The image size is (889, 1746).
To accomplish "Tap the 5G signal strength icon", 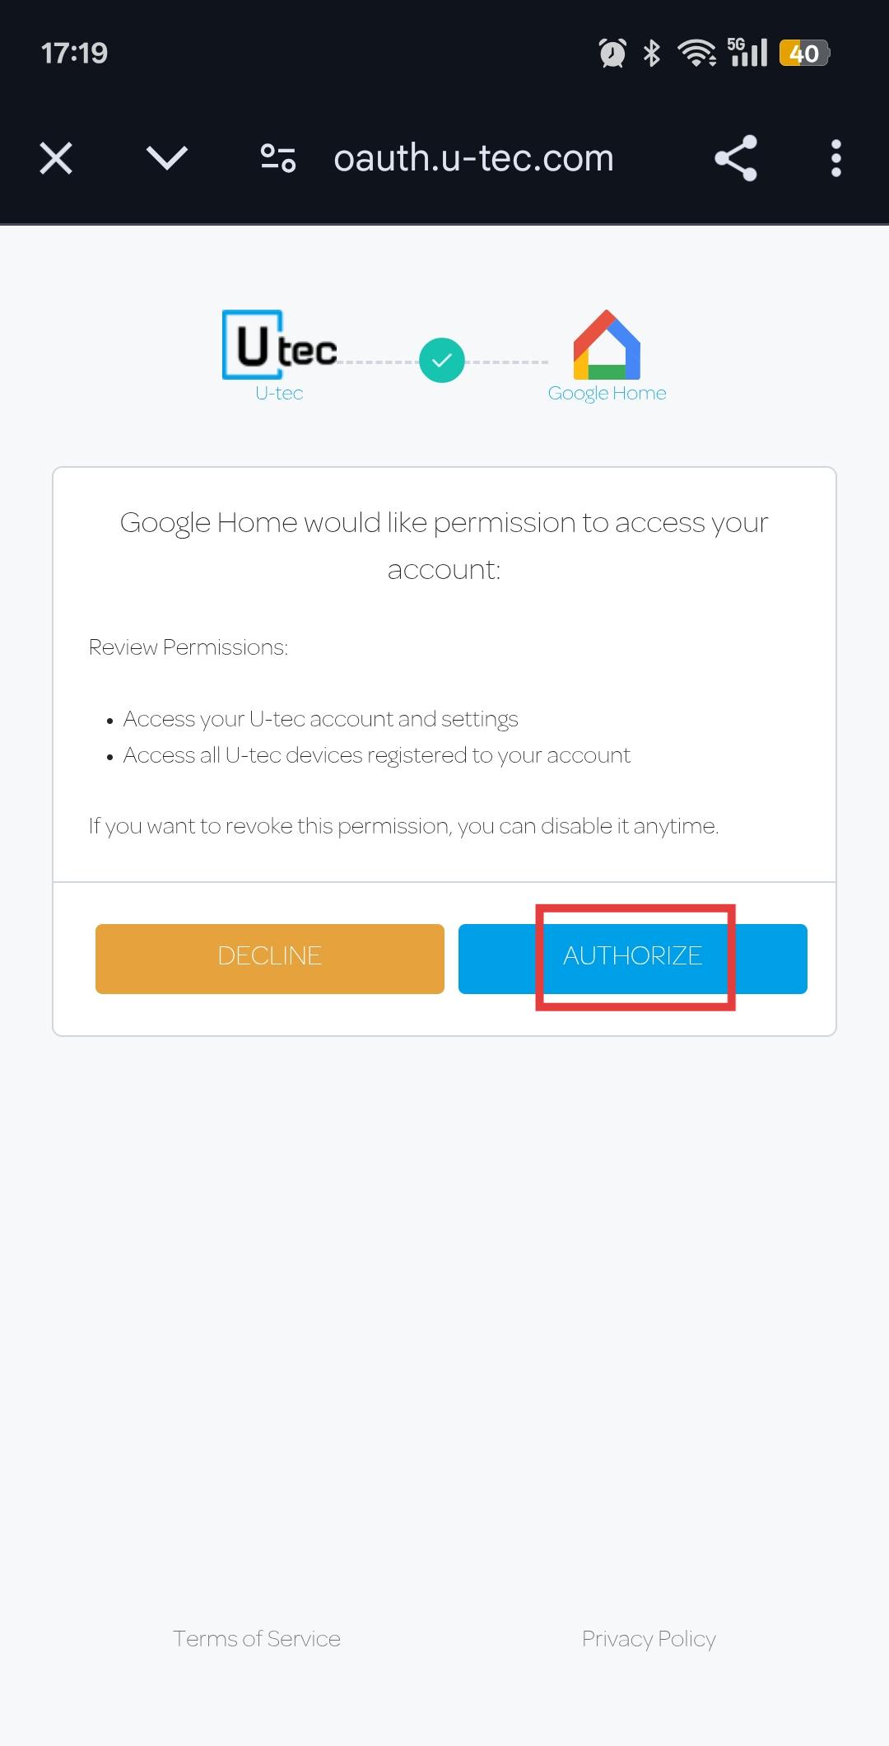I will (747, 52).
